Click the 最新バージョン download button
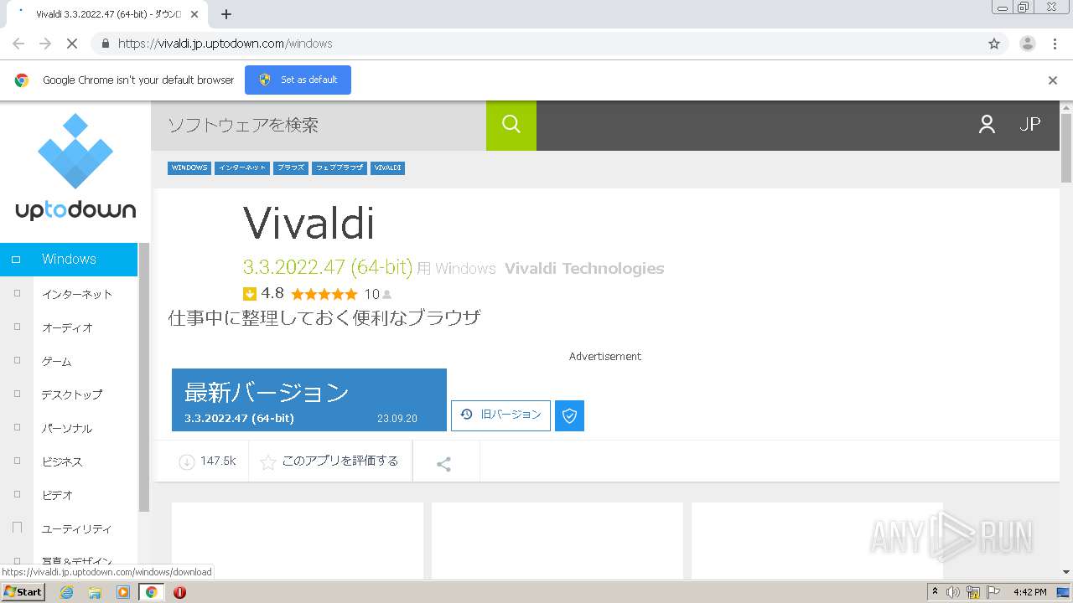This screenshot has height=603, width=1073. pyautogui.click(x=309, y=399)
